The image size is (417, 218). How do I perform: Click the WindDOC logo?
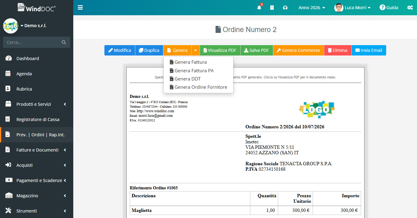(x=36, y=7)
